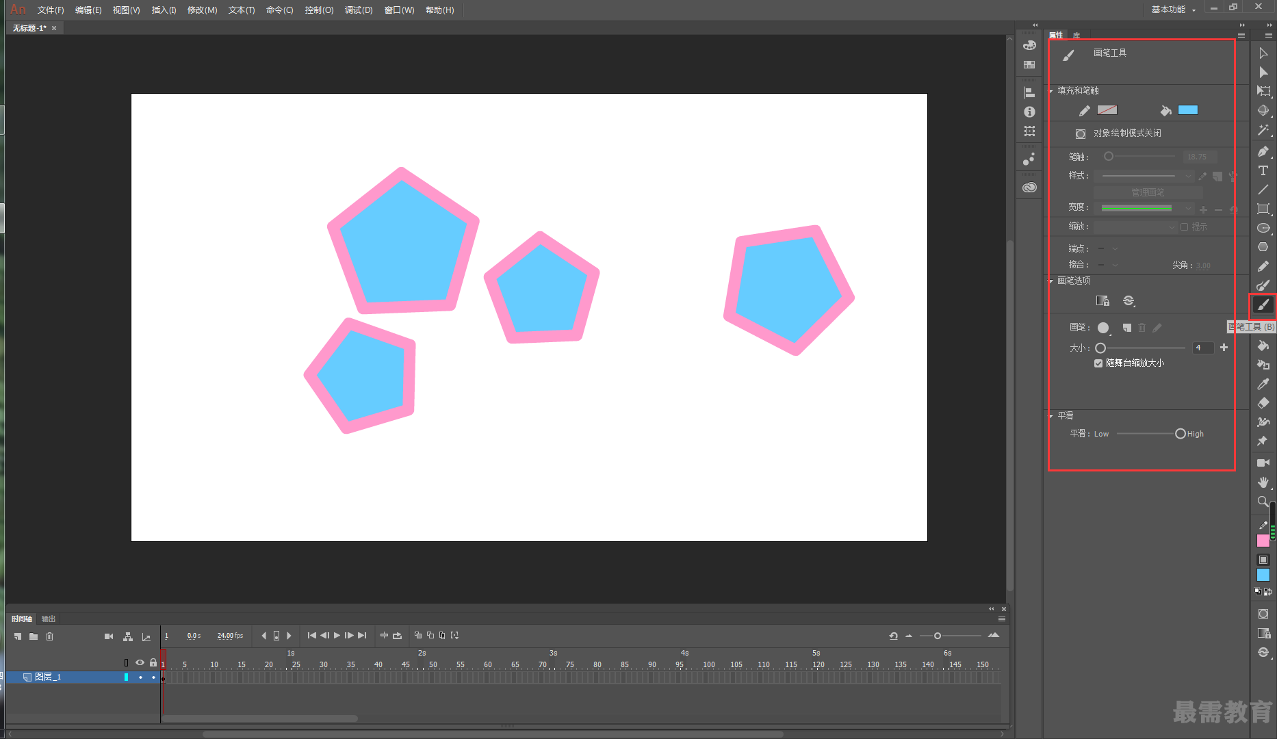Toggle outline color for 图层_1

pos(126,677)
